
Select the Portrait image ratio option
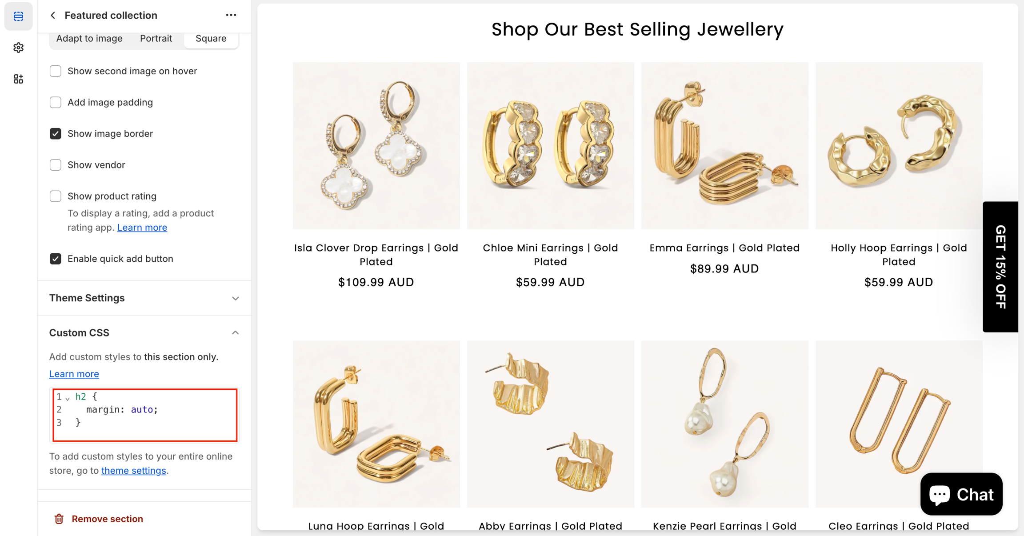156,39
